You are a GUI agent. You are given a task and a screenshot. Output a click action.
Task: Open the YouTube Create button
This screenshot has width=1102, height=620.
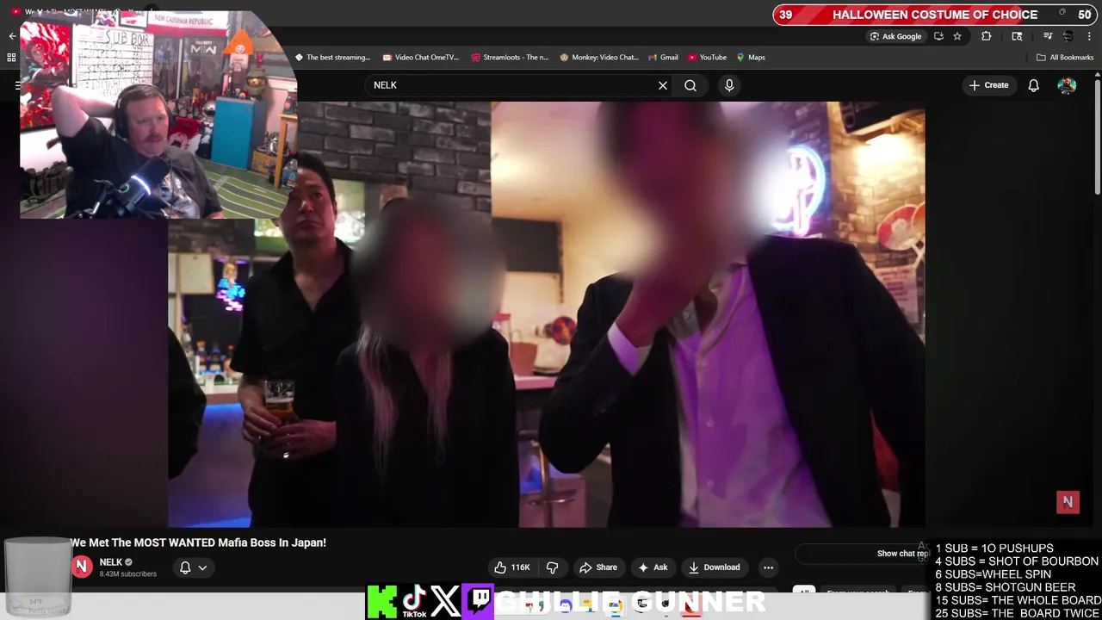(x=988, y=85)
